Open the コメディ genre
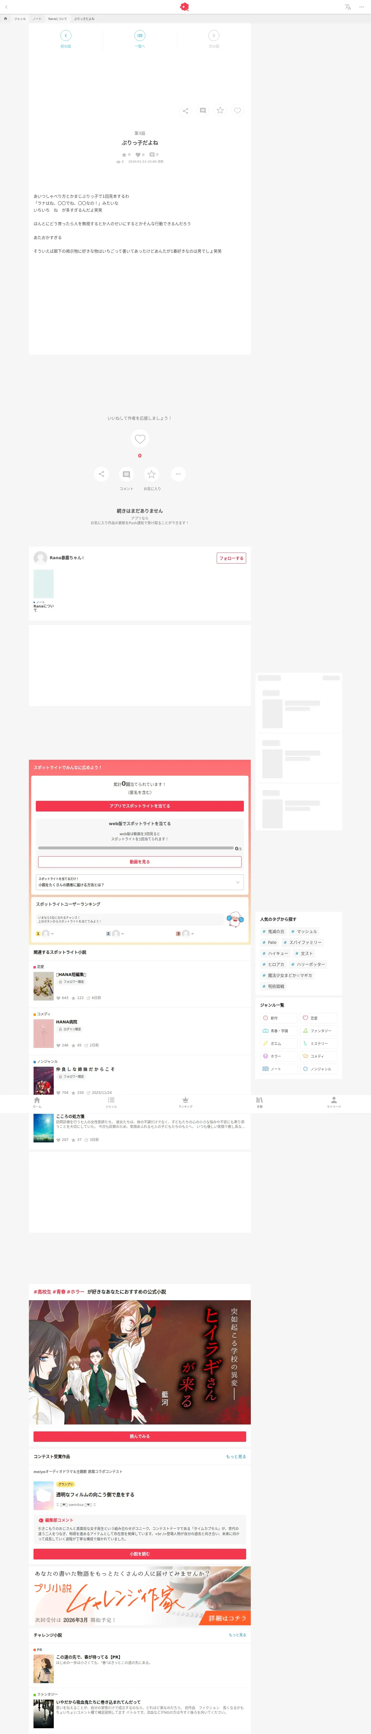371x1734 pixels. 318,1056
